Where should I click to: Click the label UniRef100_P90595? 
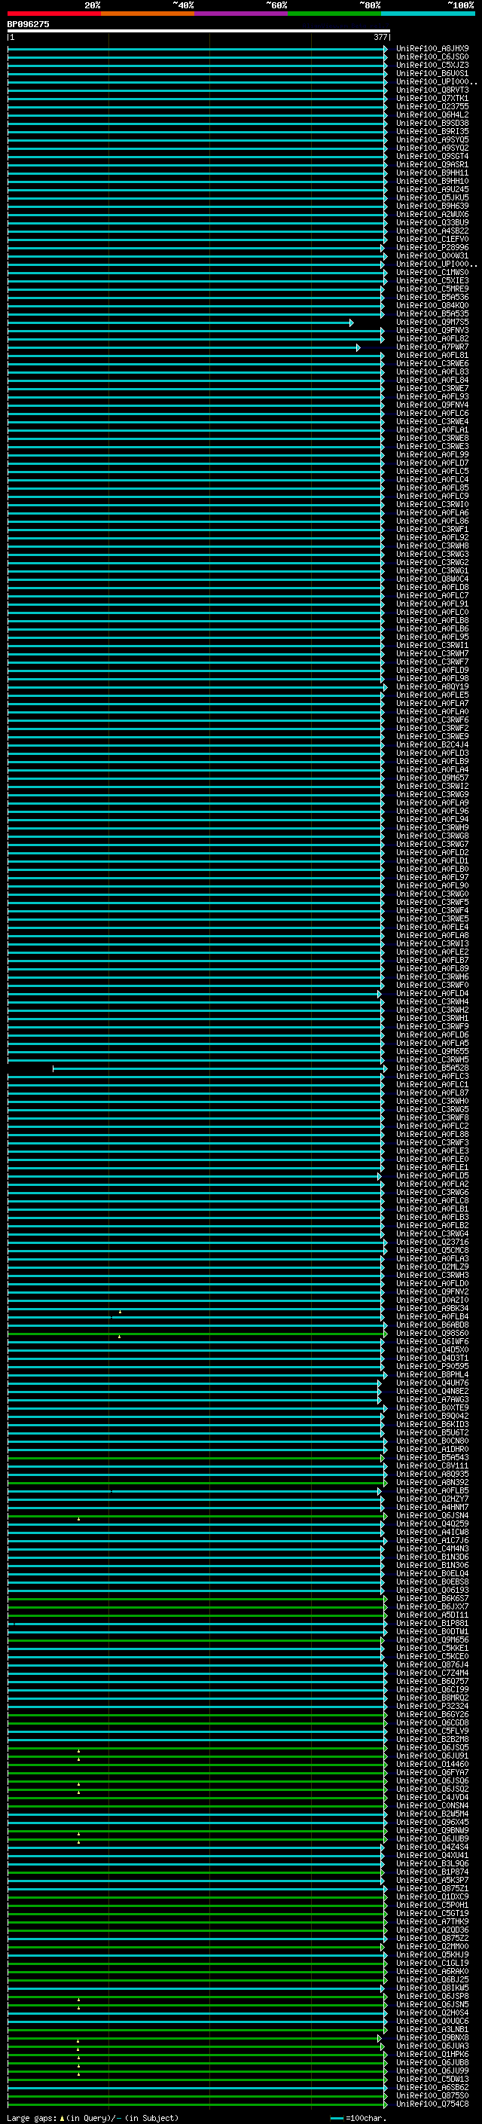pyautogui.click(x=432, y=1366)
